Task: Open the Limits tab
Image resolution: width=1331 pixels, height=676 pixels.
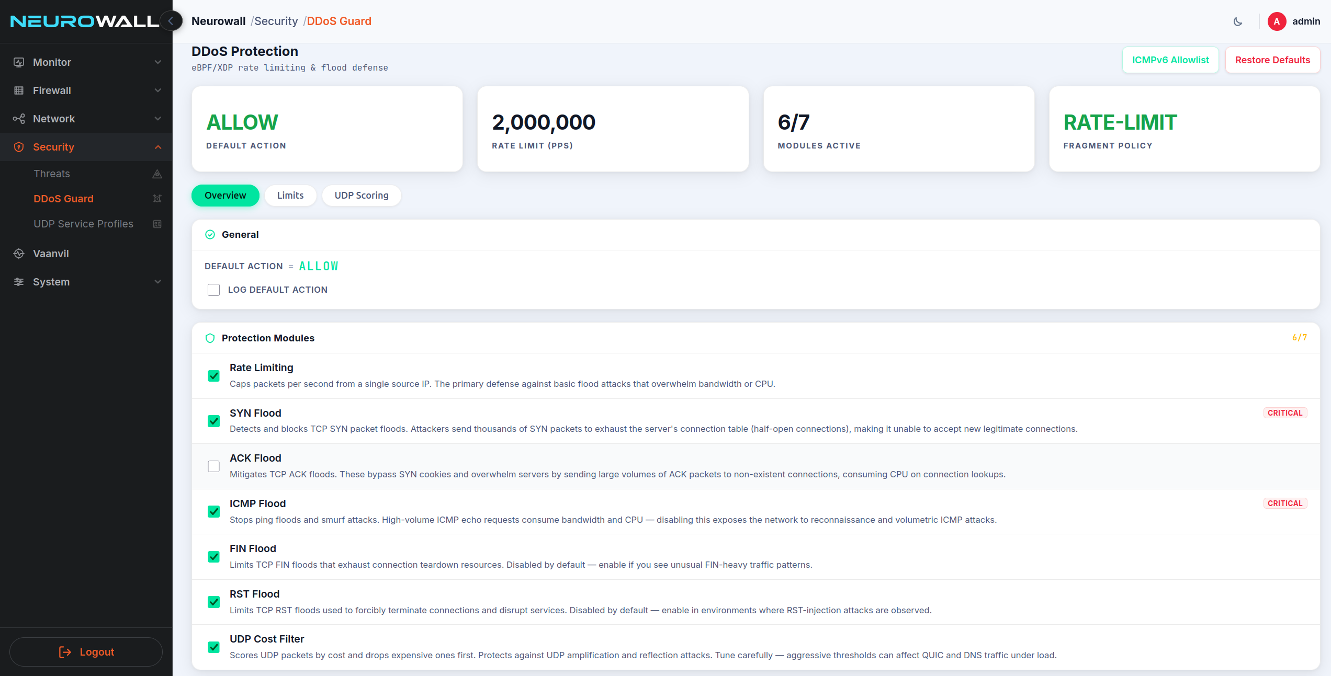Action: pyautogui.click(x=290, y=196)
